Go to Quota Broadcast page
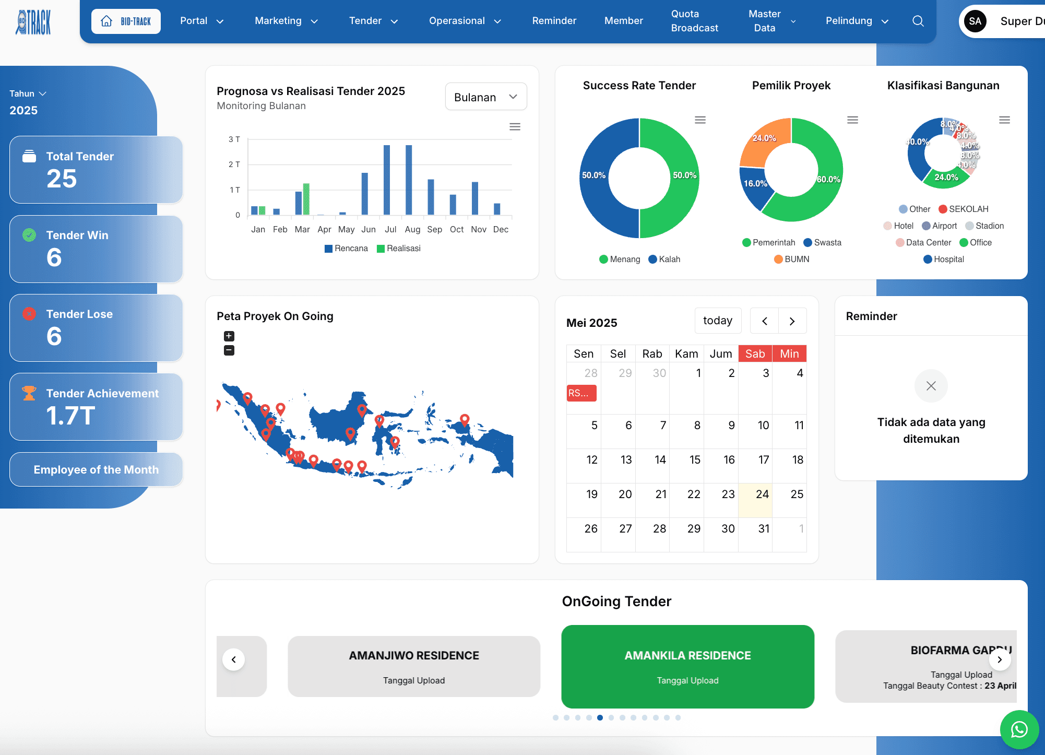Screen dimensions: 1045x755 tap(694, 21)
